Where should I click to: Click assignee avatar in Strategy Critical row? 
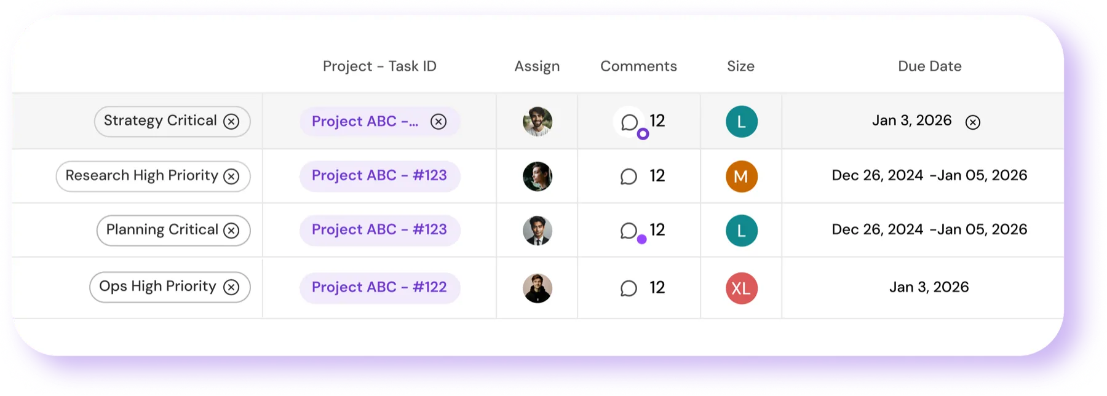538,121
